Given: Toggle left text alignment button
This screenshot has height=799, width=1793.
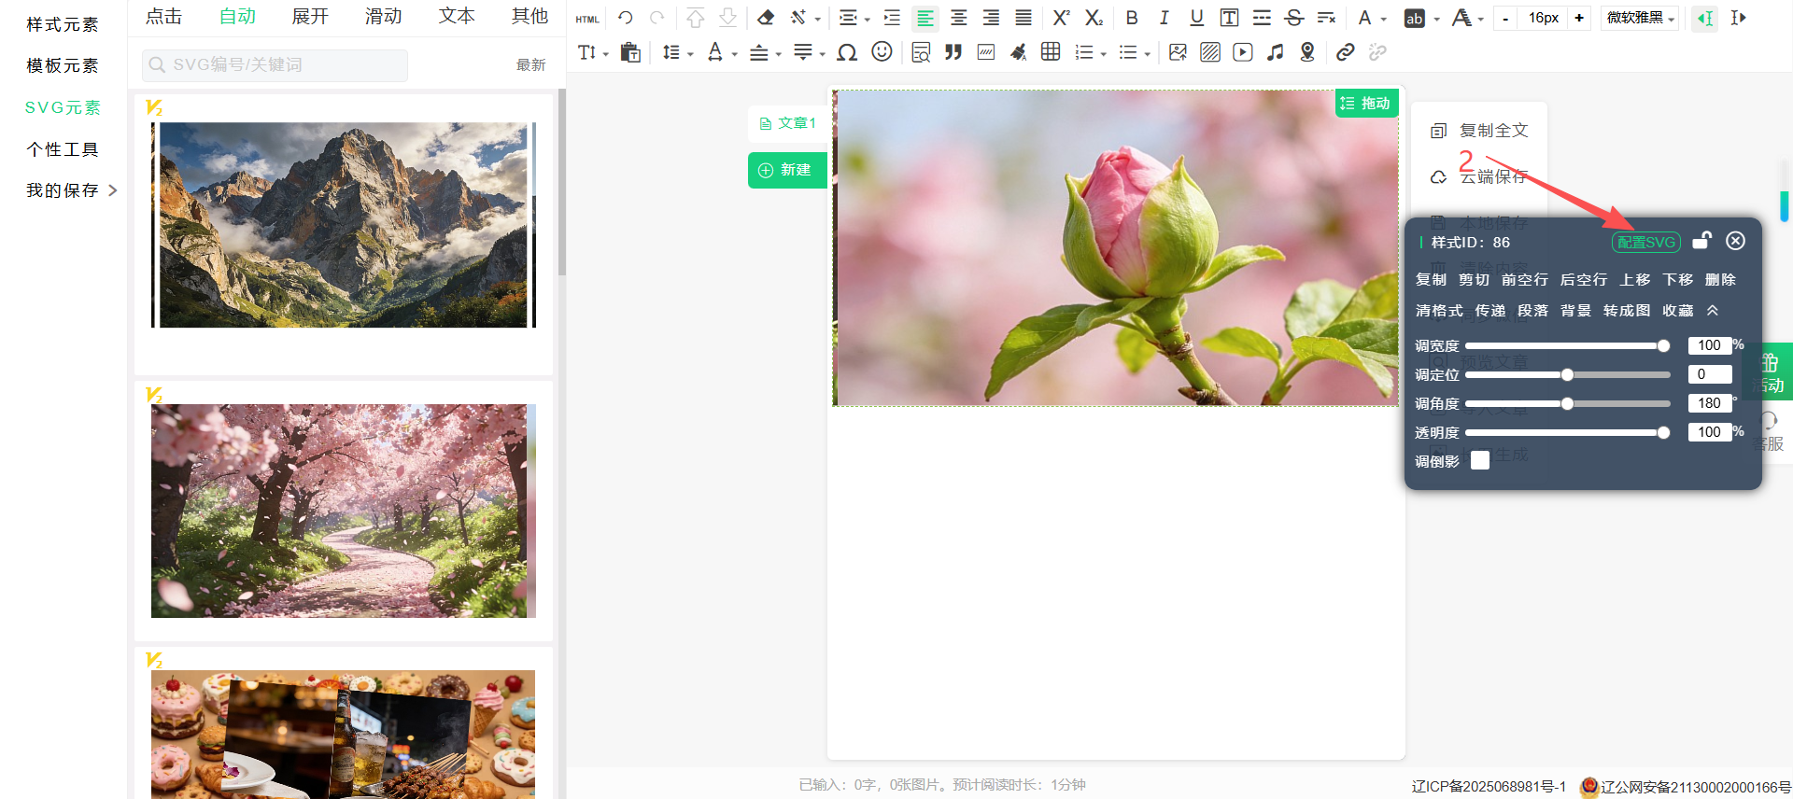Looking at the screenshot, I should pyautogui.click(x=925, y=18).
